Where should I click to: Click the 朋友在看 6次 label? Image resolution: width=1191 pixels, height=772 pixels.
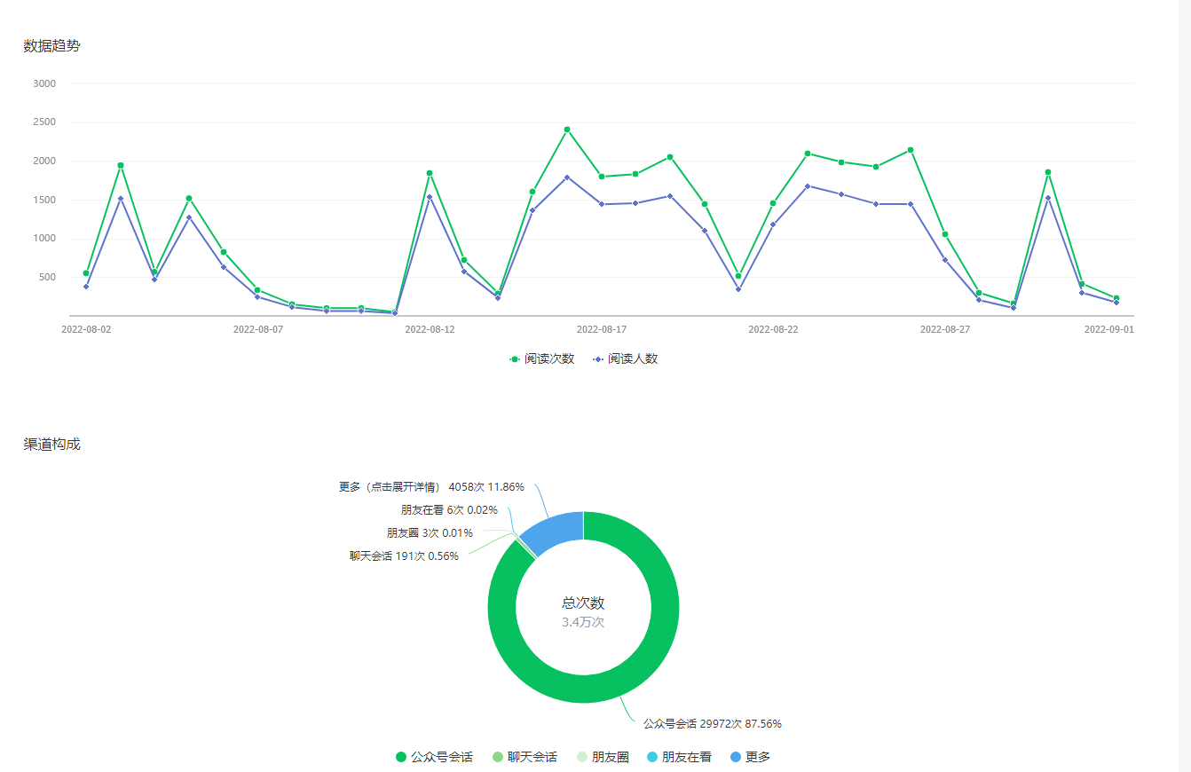[449, 510]
